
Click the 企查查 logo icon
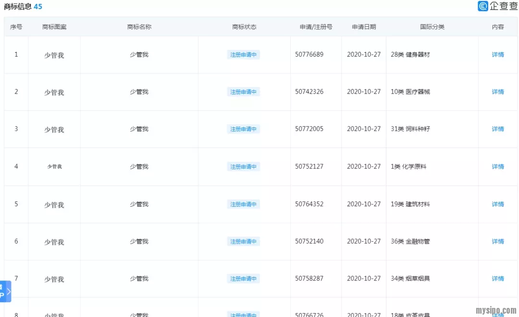483,6
